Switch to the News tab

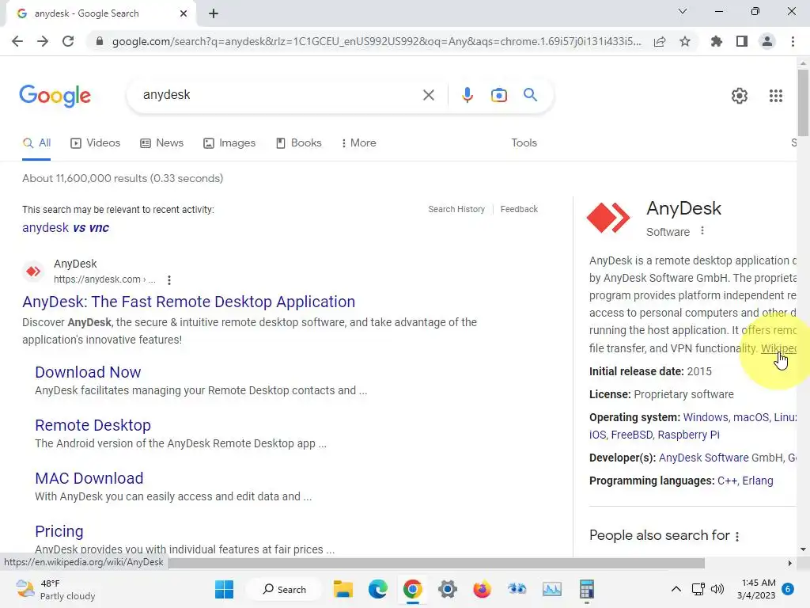click(x=161, y=143)
